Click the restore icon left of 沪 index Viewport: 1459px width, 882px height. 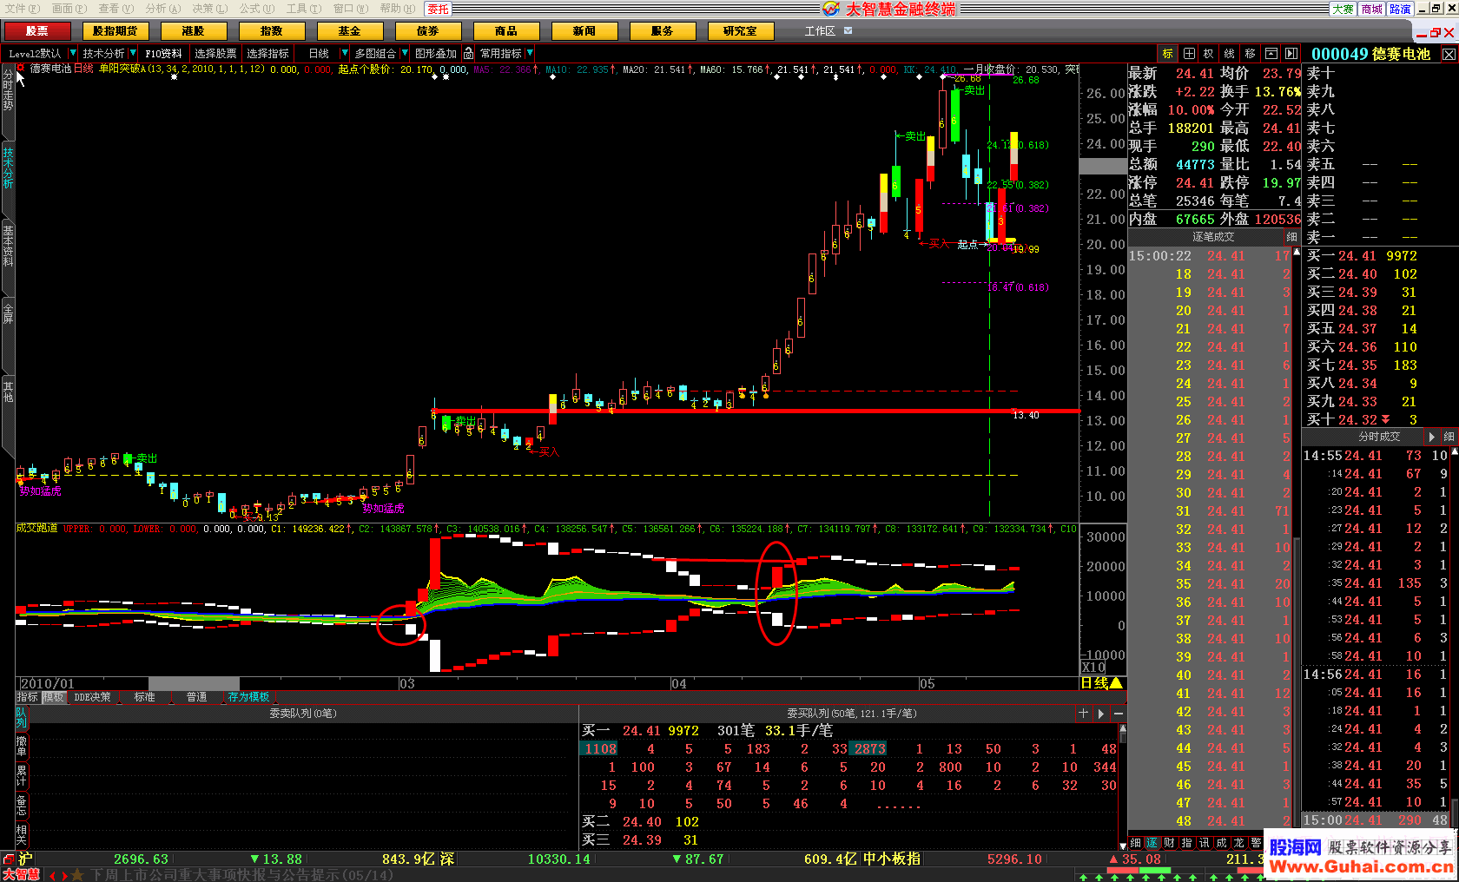pyautogui.click(x=8, y=859)
